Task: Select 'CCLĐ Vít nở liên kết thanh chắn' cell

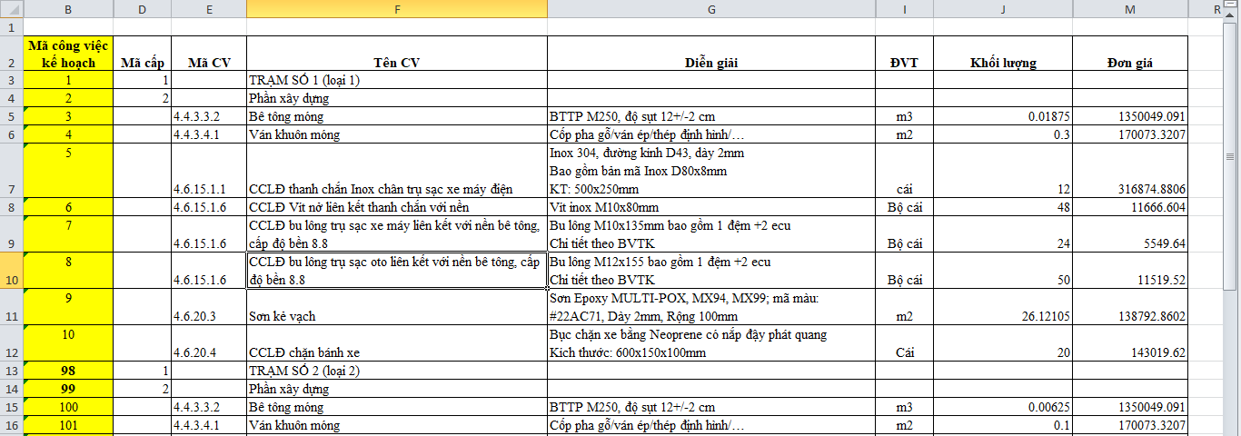Action: [396, 207]
